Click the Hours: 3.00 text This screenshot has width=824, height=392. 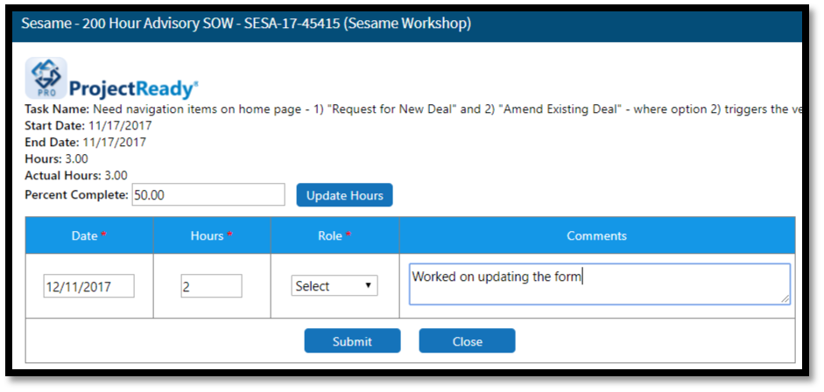56,158
